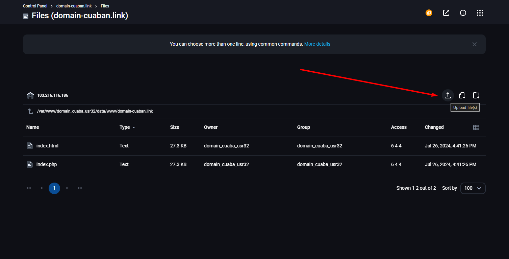Sort by Group column header

[x=304, y=127]
